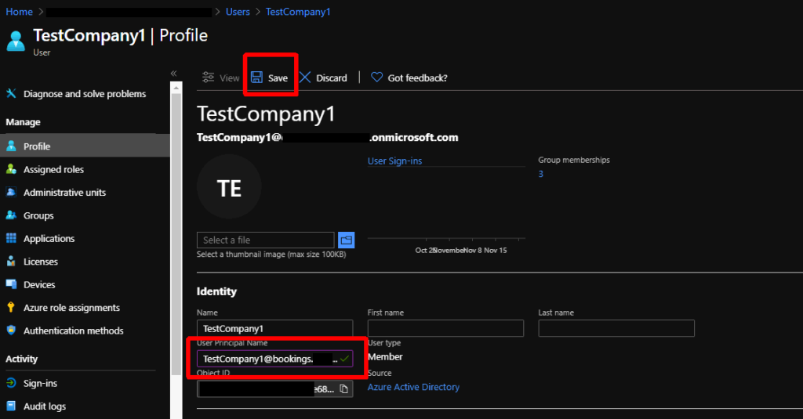803x419 pixels.
Task: Click the Home breadcrumb link
Action: [19, 12]
